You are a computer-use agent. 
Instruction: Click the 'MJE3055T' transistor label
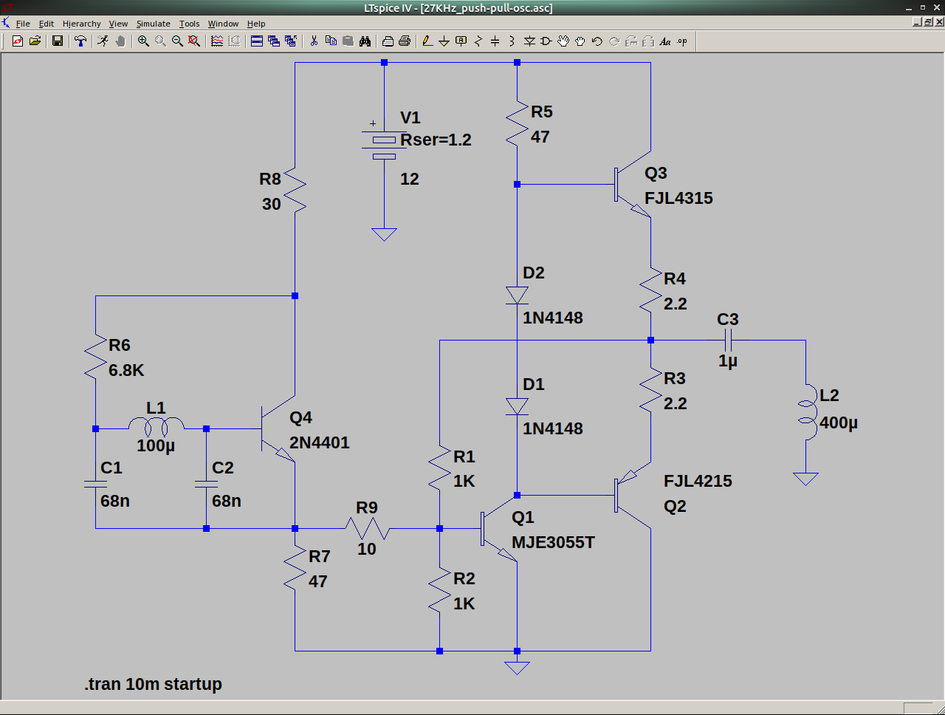click(x=553, y=542)
